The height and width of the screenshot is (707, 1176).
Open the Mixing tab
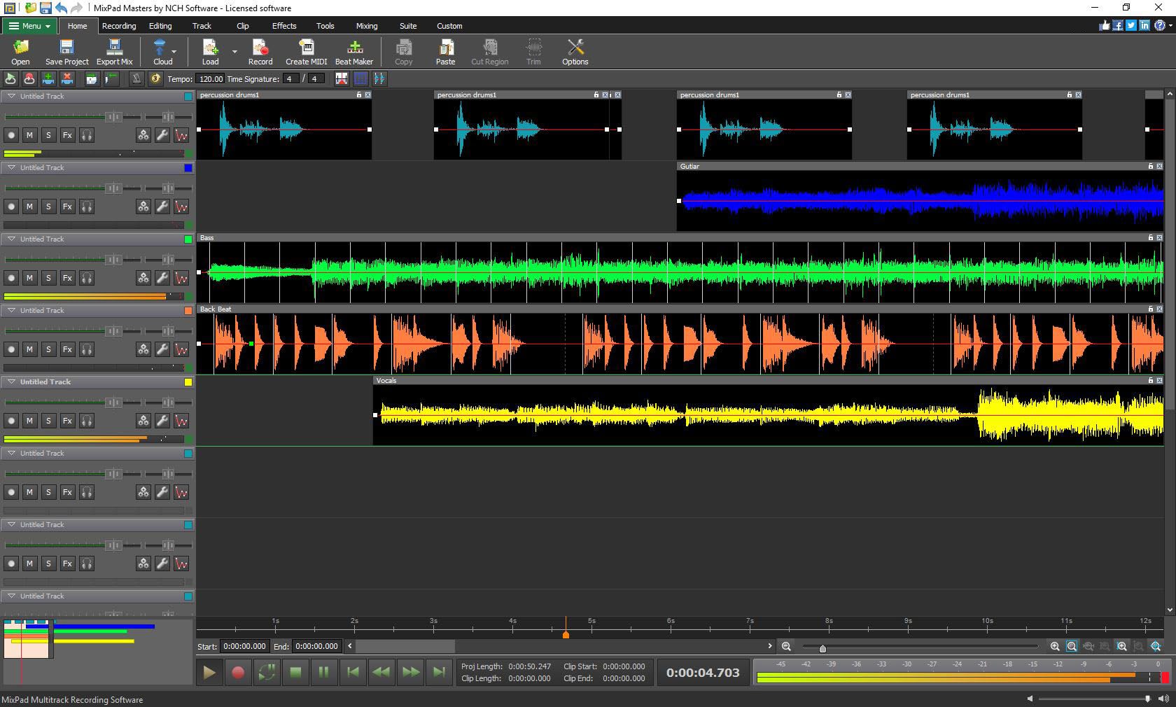click(366, 26)
